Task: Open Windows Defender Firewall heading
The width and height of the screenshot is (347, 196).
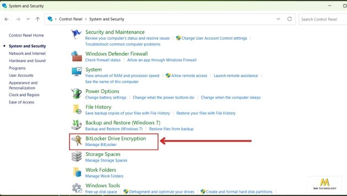Action: coord(116,54)
